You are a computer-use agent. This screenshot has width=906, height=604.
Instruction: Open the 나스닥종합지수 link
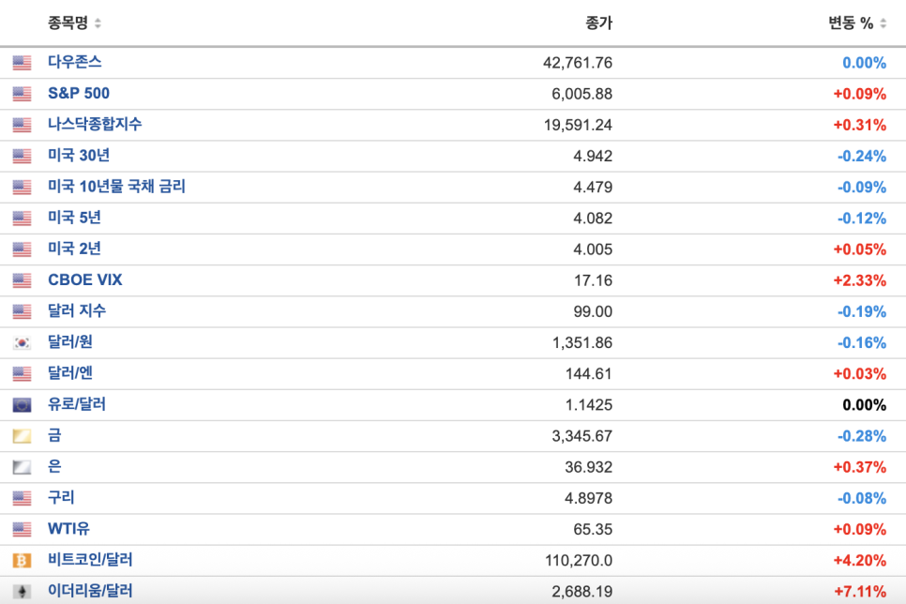pos(95,124)
